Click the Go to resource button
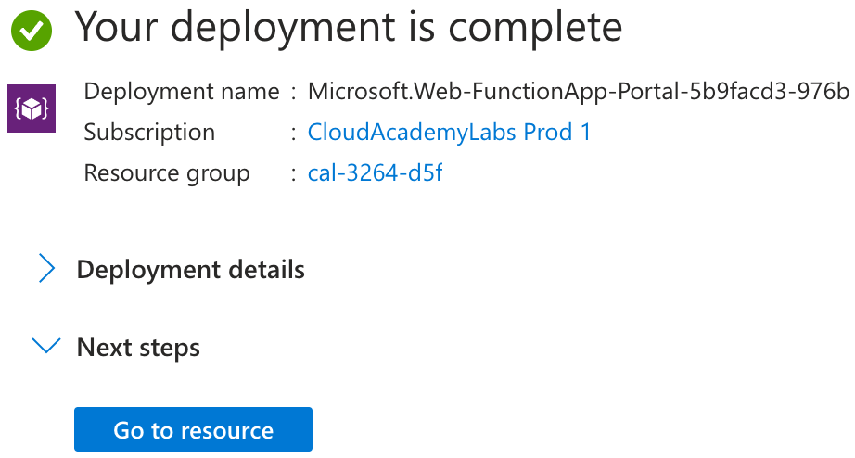This screenshot has height=458, width=855. coord(193,429)
